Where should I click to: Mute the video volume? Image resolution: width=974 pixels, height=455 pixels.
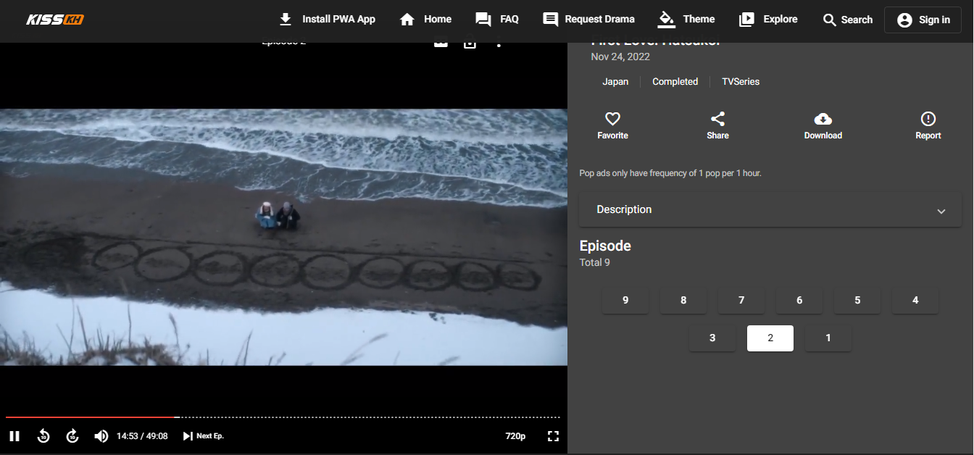101,436
